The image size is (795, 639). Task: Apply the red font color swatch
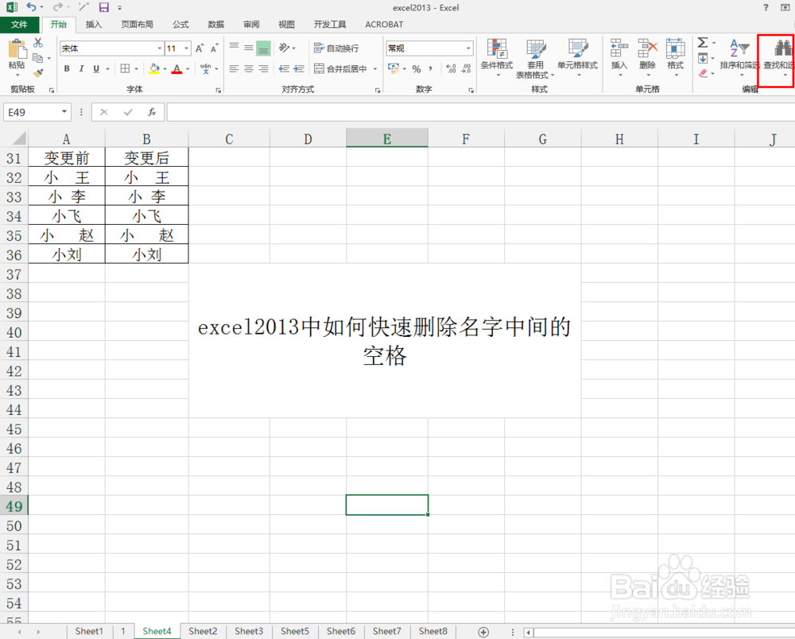click(x=176, y=69)
